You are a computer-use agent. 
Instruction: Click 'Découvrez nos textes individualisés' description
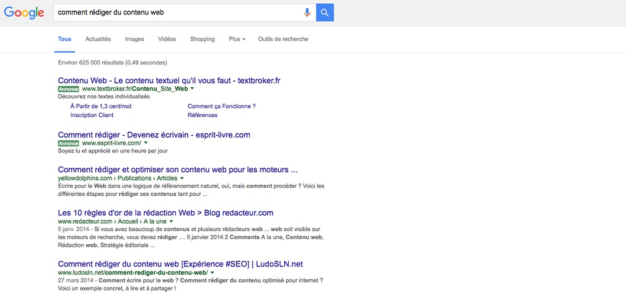tap(104, 96)
